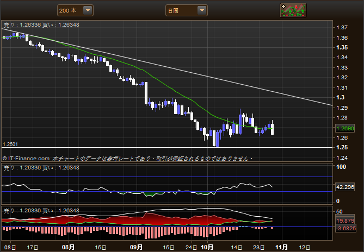Click the 1.2501 support line label
Screen dimensions: 364x252
10,144
